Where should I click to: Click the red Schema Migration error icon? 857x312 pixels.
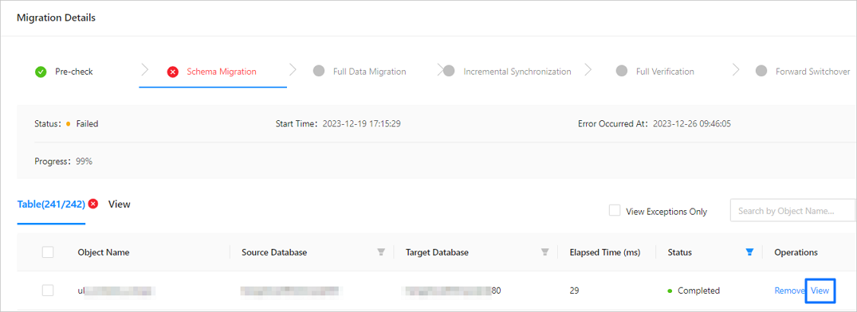[173, 72]
